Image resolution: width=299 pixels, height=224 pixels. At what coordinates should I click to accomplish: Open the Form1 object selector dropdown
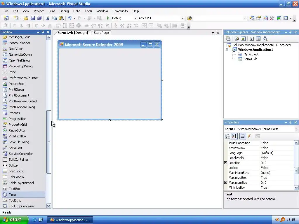coord(296,129)
